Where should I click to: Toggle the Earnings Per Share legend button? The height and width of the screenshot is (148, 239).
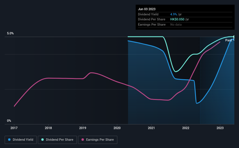point(98,140)
